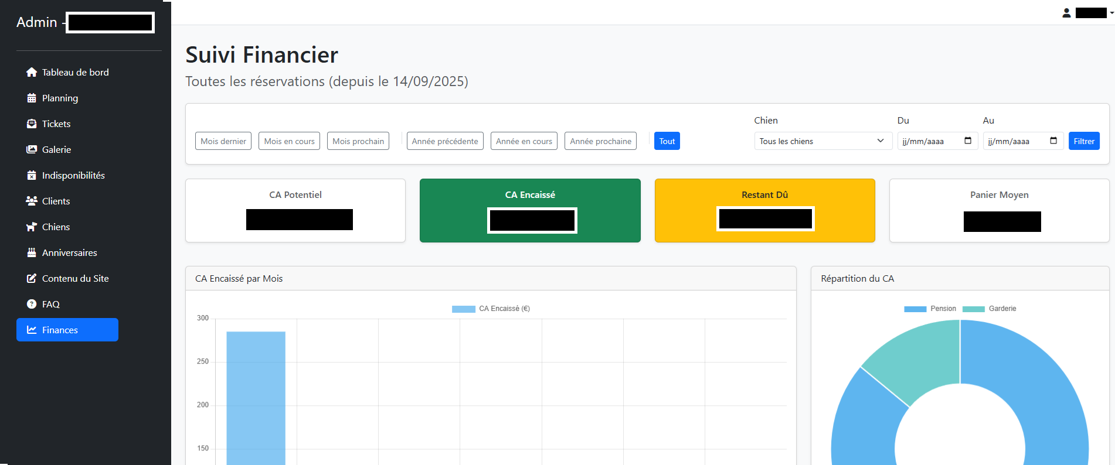This screenshot has width=1115, height=465.
Task: Click the Du date input field
Action: tap(937, 141)
